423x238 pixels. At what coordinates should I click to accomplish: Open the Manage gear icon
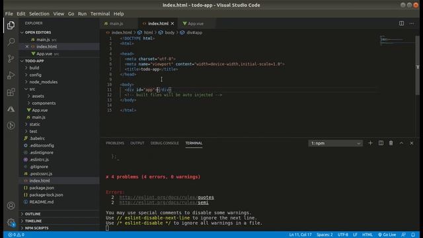11,223
